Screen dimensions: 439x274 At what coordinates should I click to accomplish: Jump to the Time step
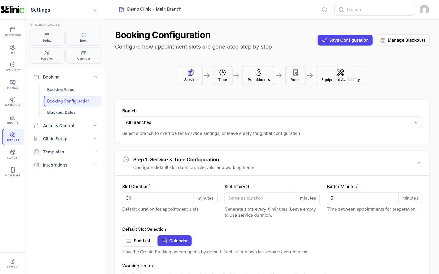223,75
